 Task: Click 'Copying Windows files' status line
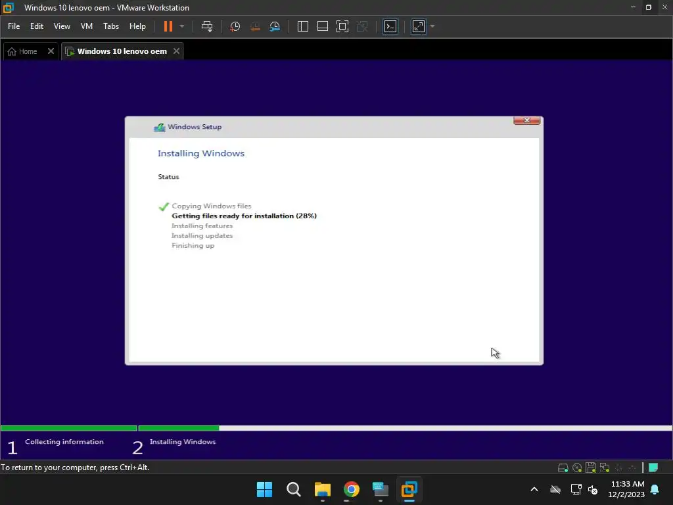tap(211, 206)
